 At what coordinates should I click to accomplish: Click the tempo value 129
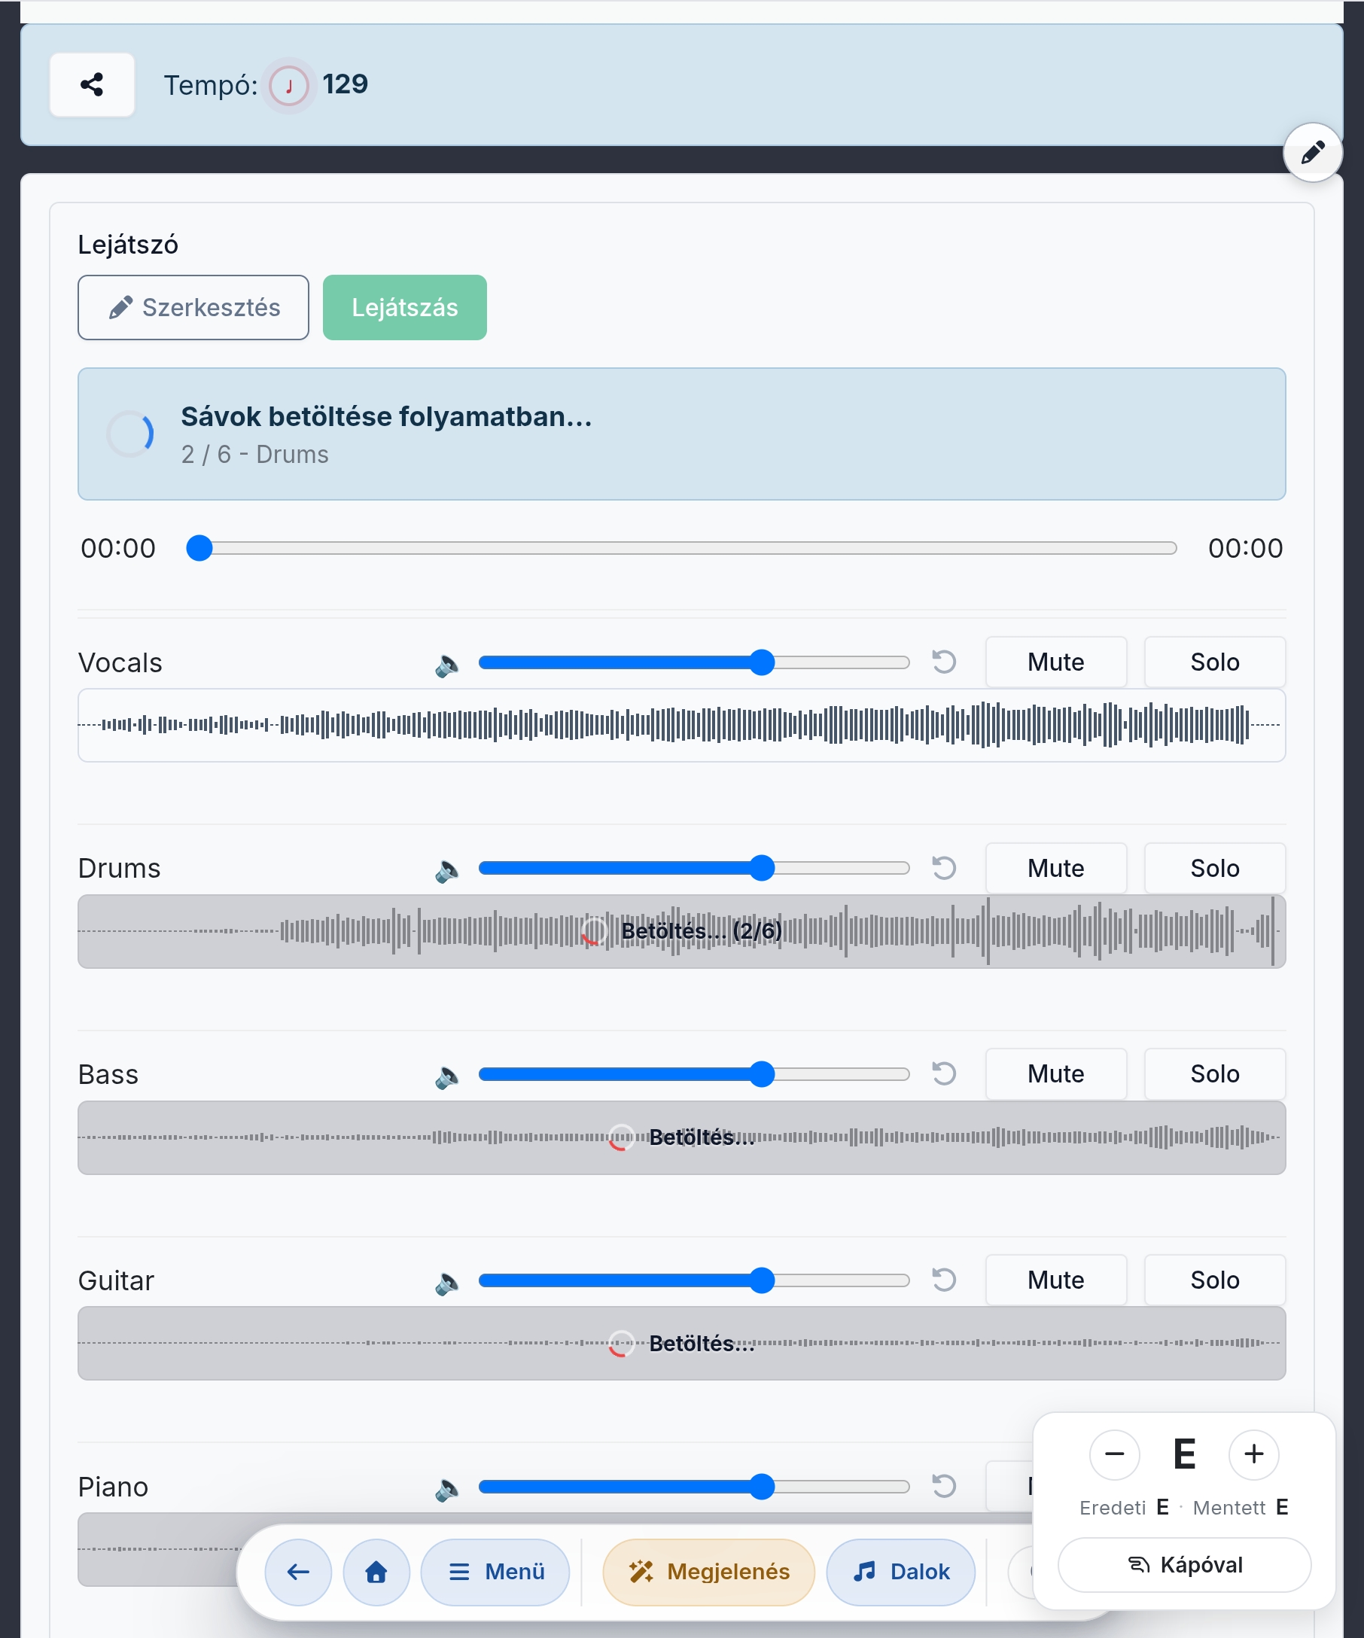(x=345, y=84)
